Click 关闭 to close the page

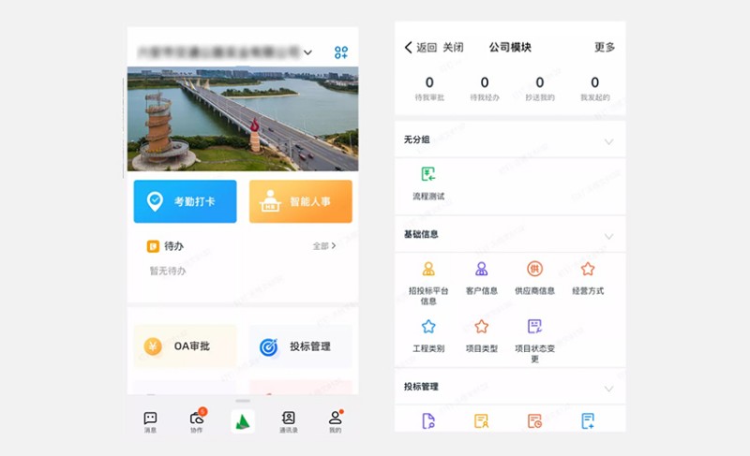tap(453, 47)
